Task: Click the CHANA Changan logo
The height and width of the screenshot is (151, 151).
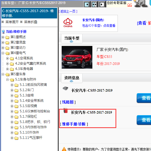Action: click(x=68, y=23)
